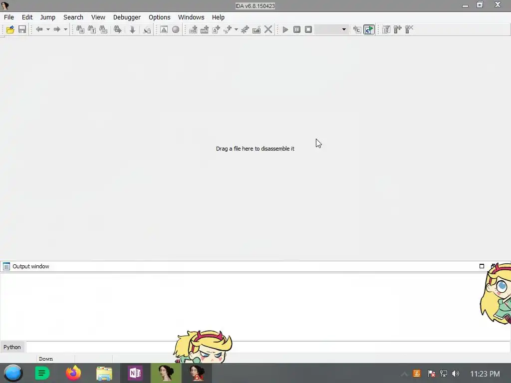Open the Debugger menu
This screenshot has height=383, width=511.
point(127,17)
